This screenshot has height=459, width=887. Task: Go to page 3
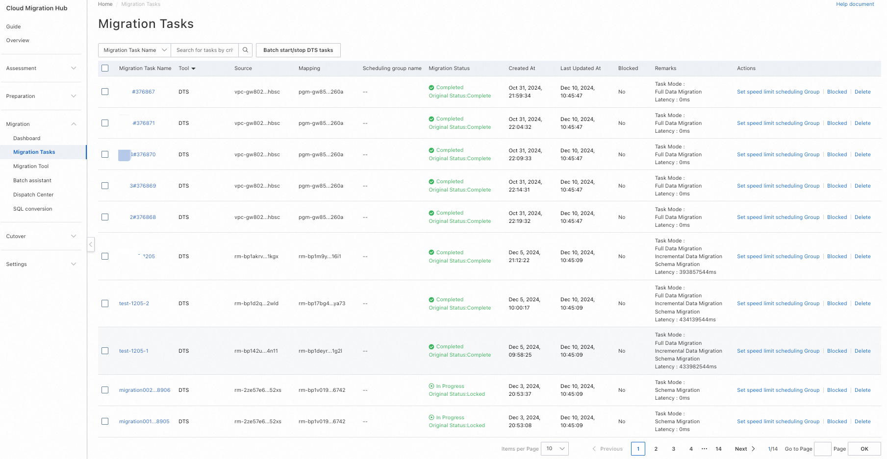(674, 449)
